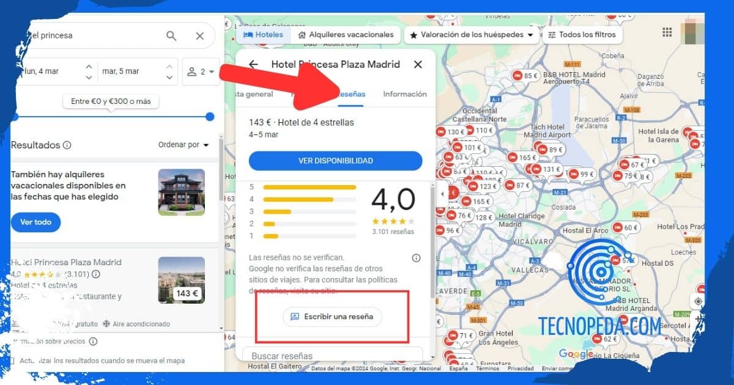The image size is (734, 385).
Task: Move check-out date forward with up arrow
Action: (169, 65)
